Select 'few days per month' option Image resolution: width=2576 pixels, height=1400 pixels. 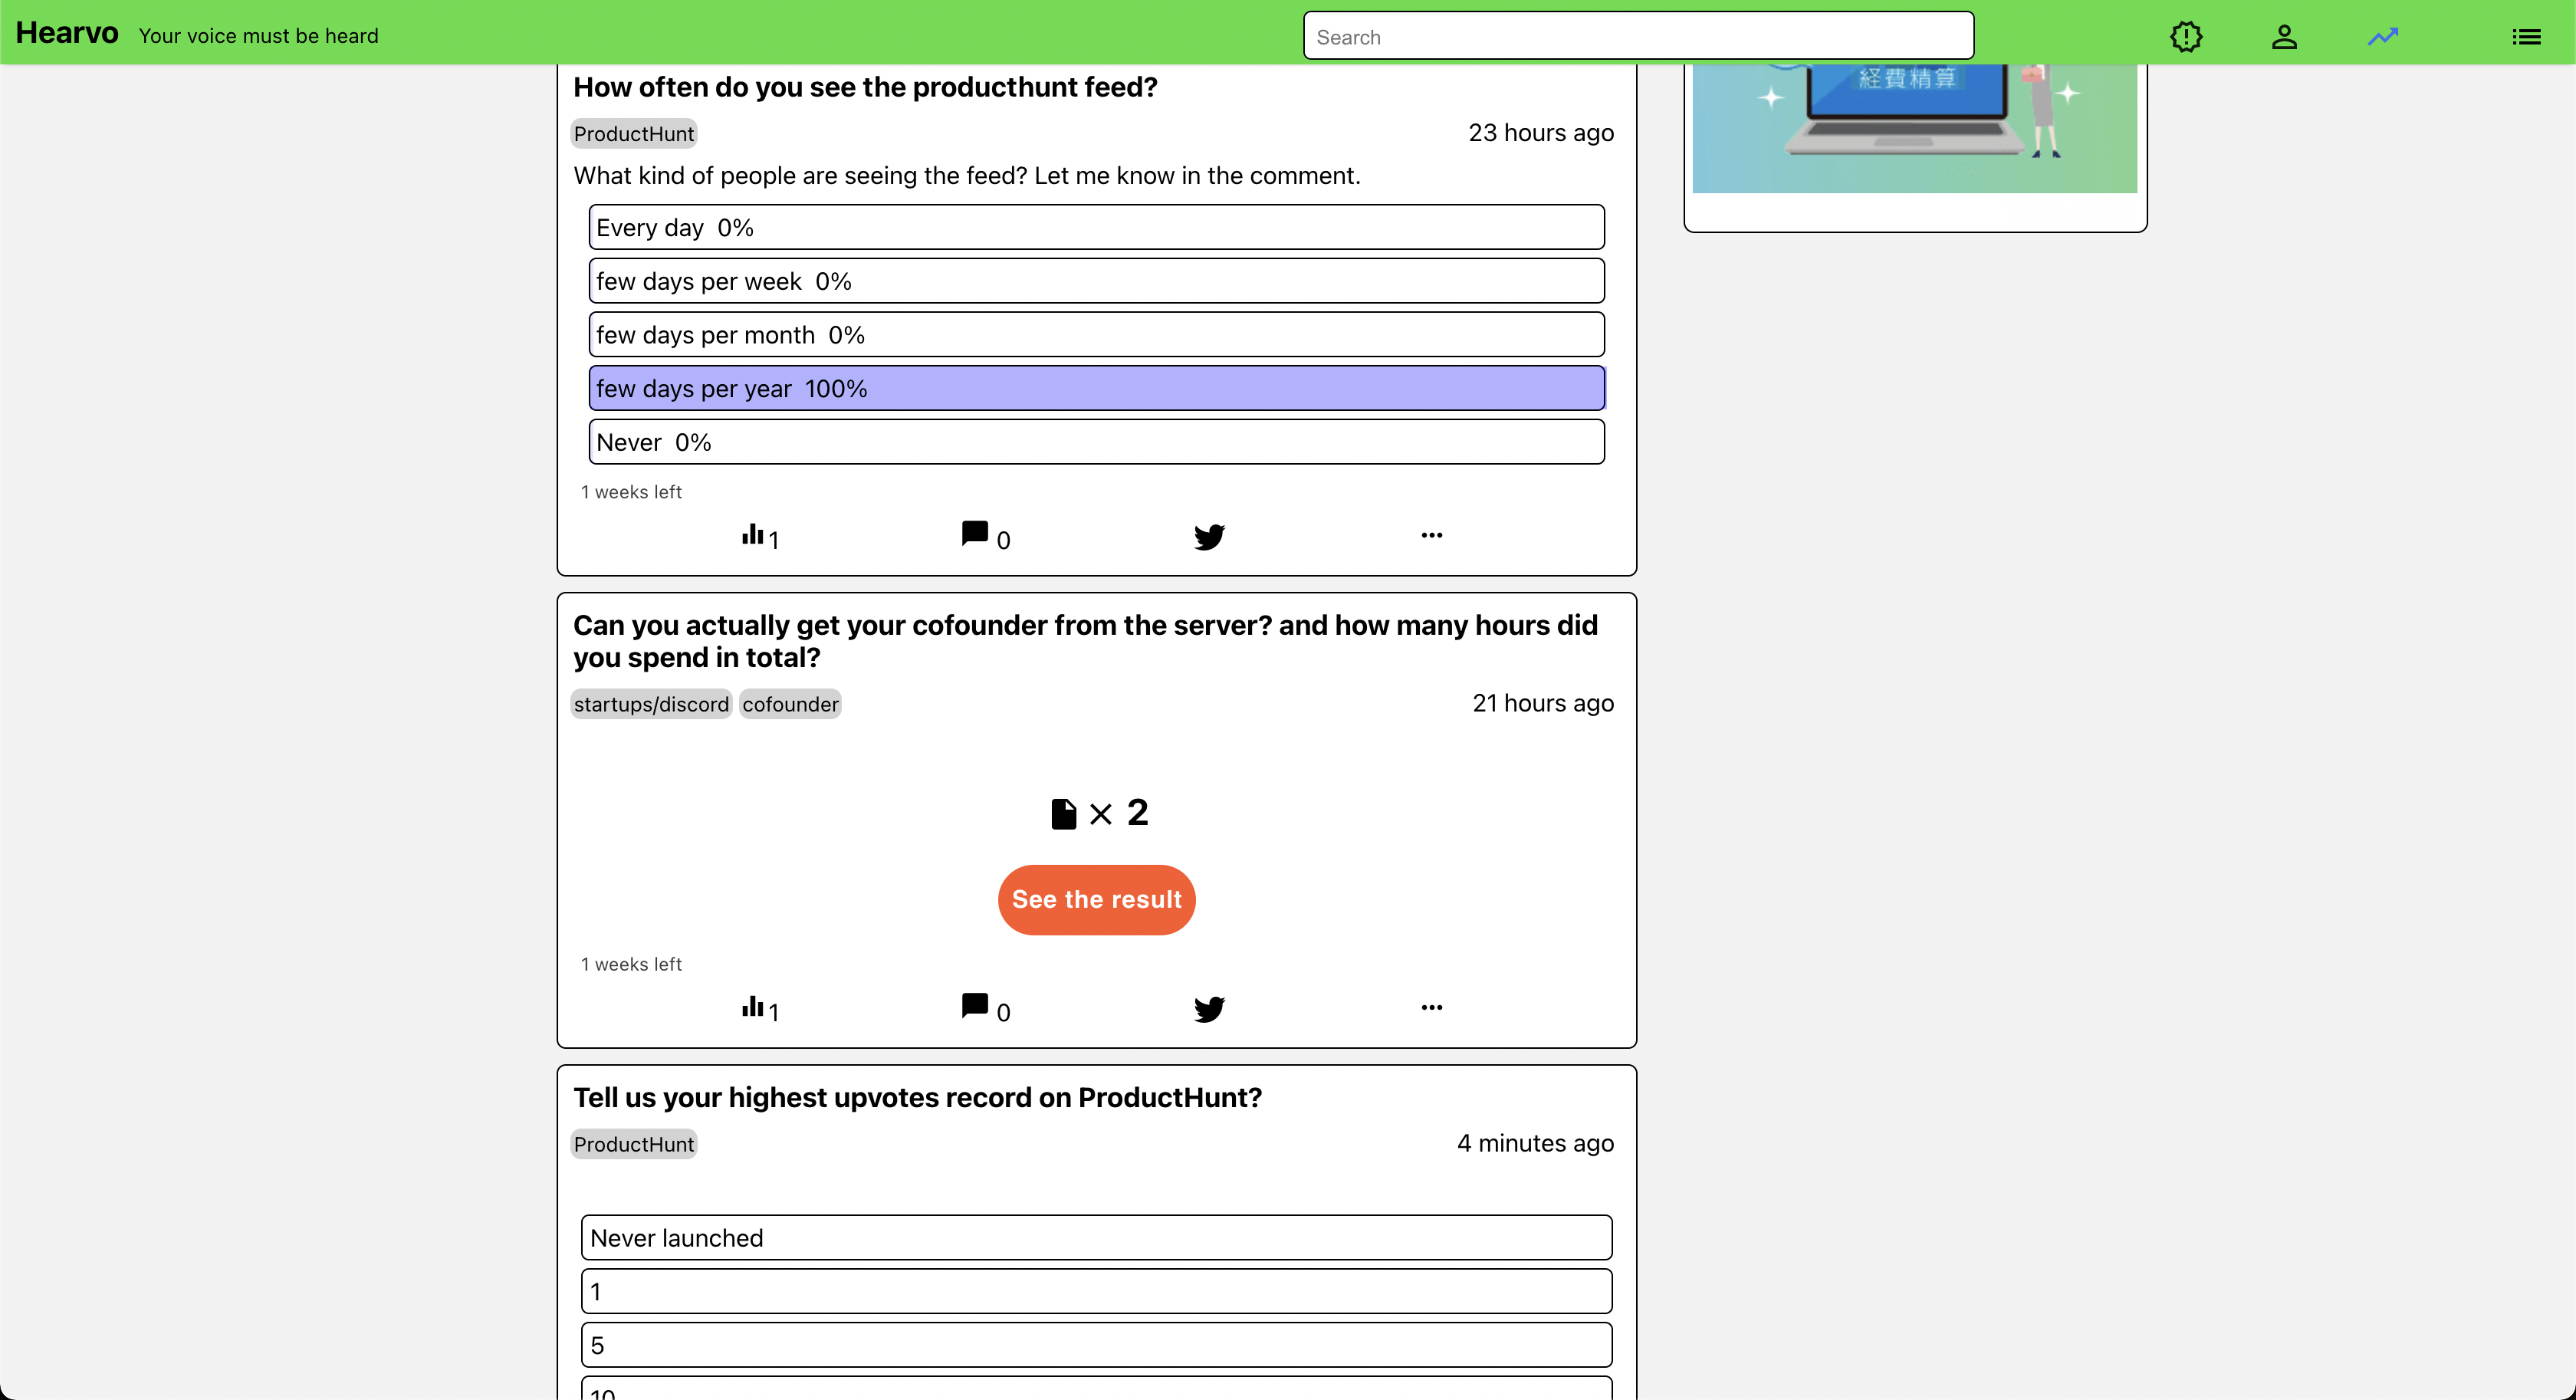1096,335
